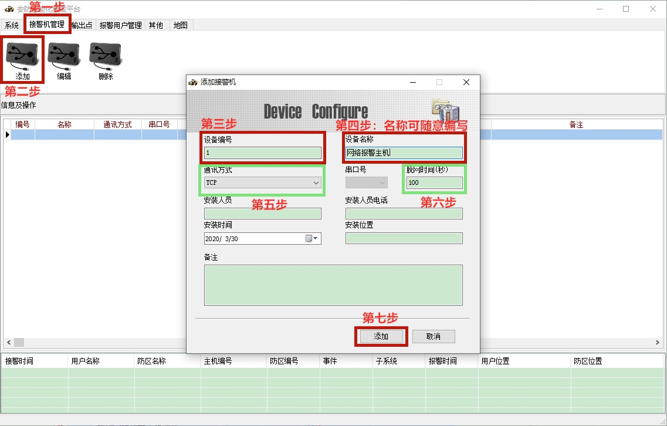Open the 接警机管理 tab
Viewport: 667px width, 426px height.
tap(47, 25)
